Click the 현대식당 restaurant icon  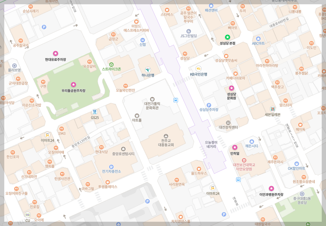pos(101,148)
